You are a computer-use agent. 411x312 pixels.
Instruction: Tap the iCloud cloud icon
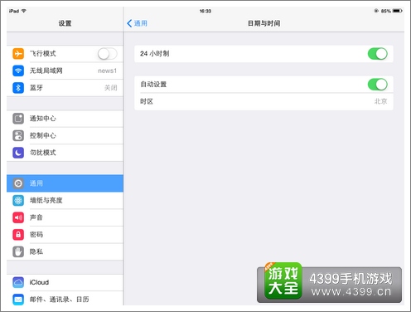(x=18, y=282)
